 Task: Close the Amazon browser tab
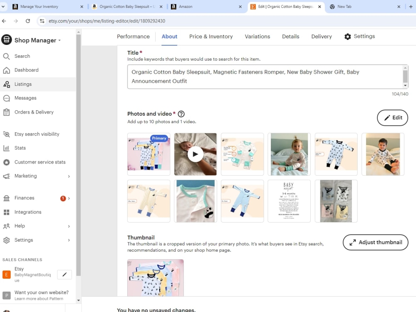click(x=240, y=7)
